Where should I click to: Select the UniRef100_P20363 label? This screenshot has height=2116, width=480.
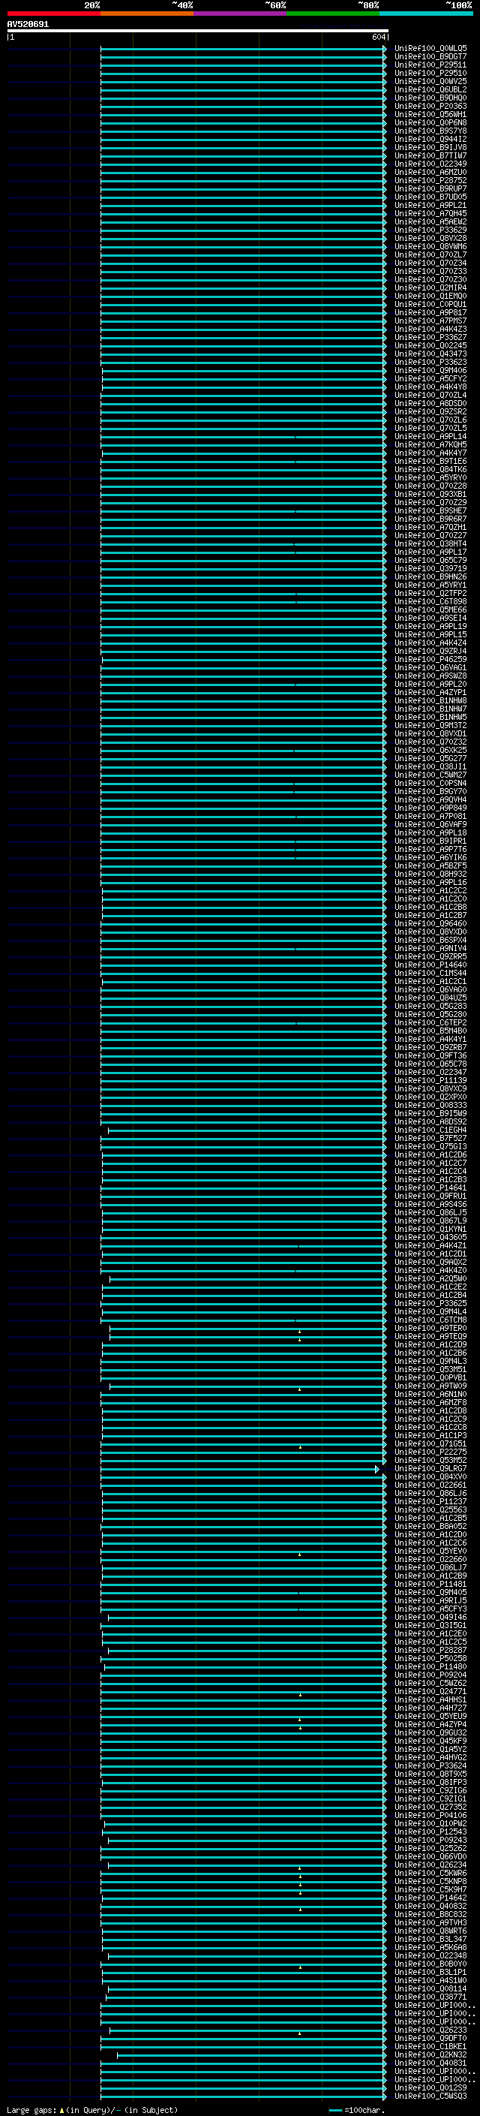[430, 106]
